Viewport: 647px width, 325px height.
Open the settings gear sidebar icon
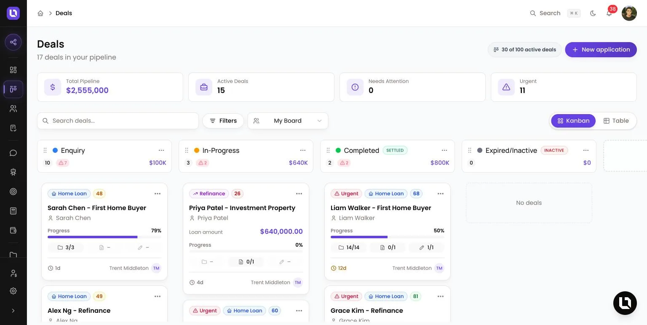pos(13,291)
